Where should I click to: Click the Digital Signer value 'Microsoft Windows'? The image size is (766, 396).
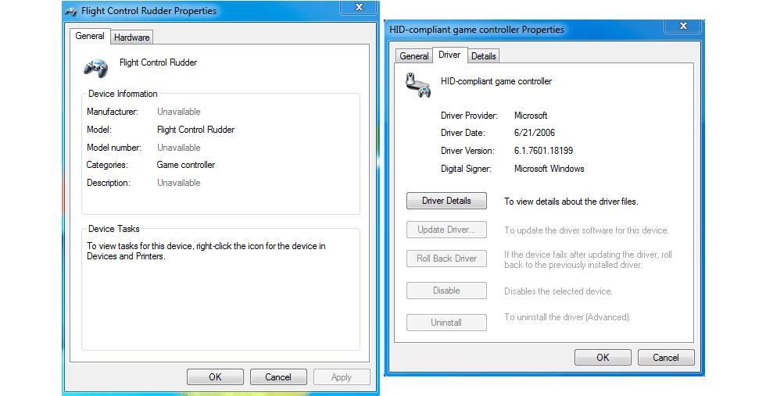pos(549,169)
